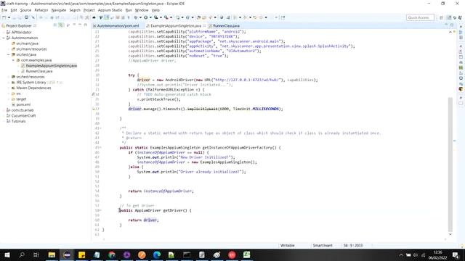Click the Run External Tools toolbar icon
The width and height of the screenshot is (465, 261).
point(166,17)
